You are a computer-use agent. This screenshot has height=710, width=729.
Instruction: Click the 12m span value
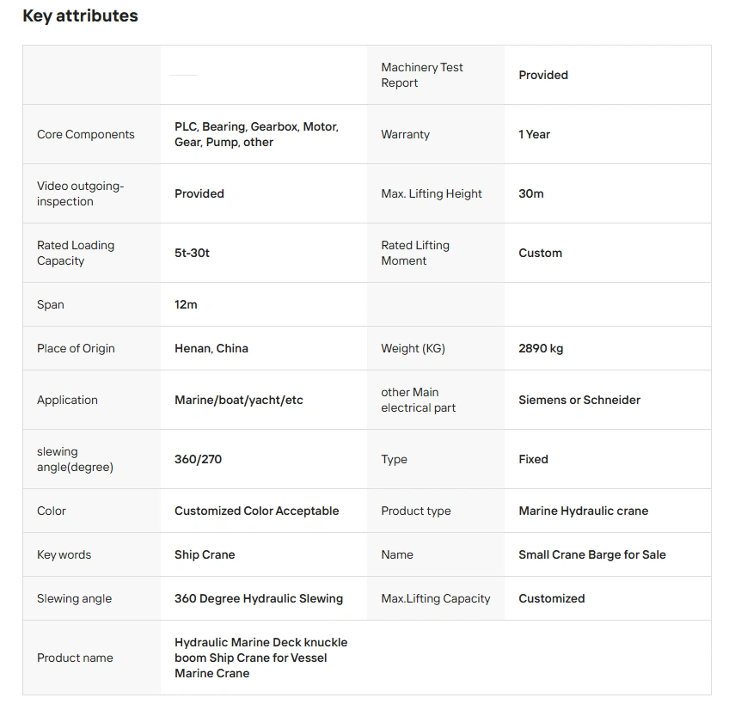point(186,304)
